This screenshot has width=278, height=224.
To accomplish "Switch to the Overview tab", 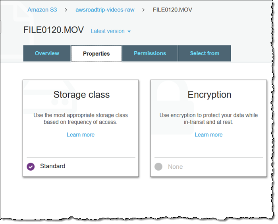I will click(x=47, y=53).
